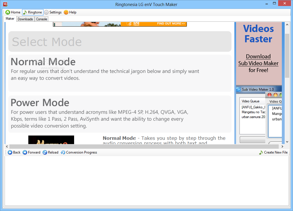Viewport: 293px width, 211px height.
Task: Click the Ringtonesia app icon in title bar
Action: 5,4
